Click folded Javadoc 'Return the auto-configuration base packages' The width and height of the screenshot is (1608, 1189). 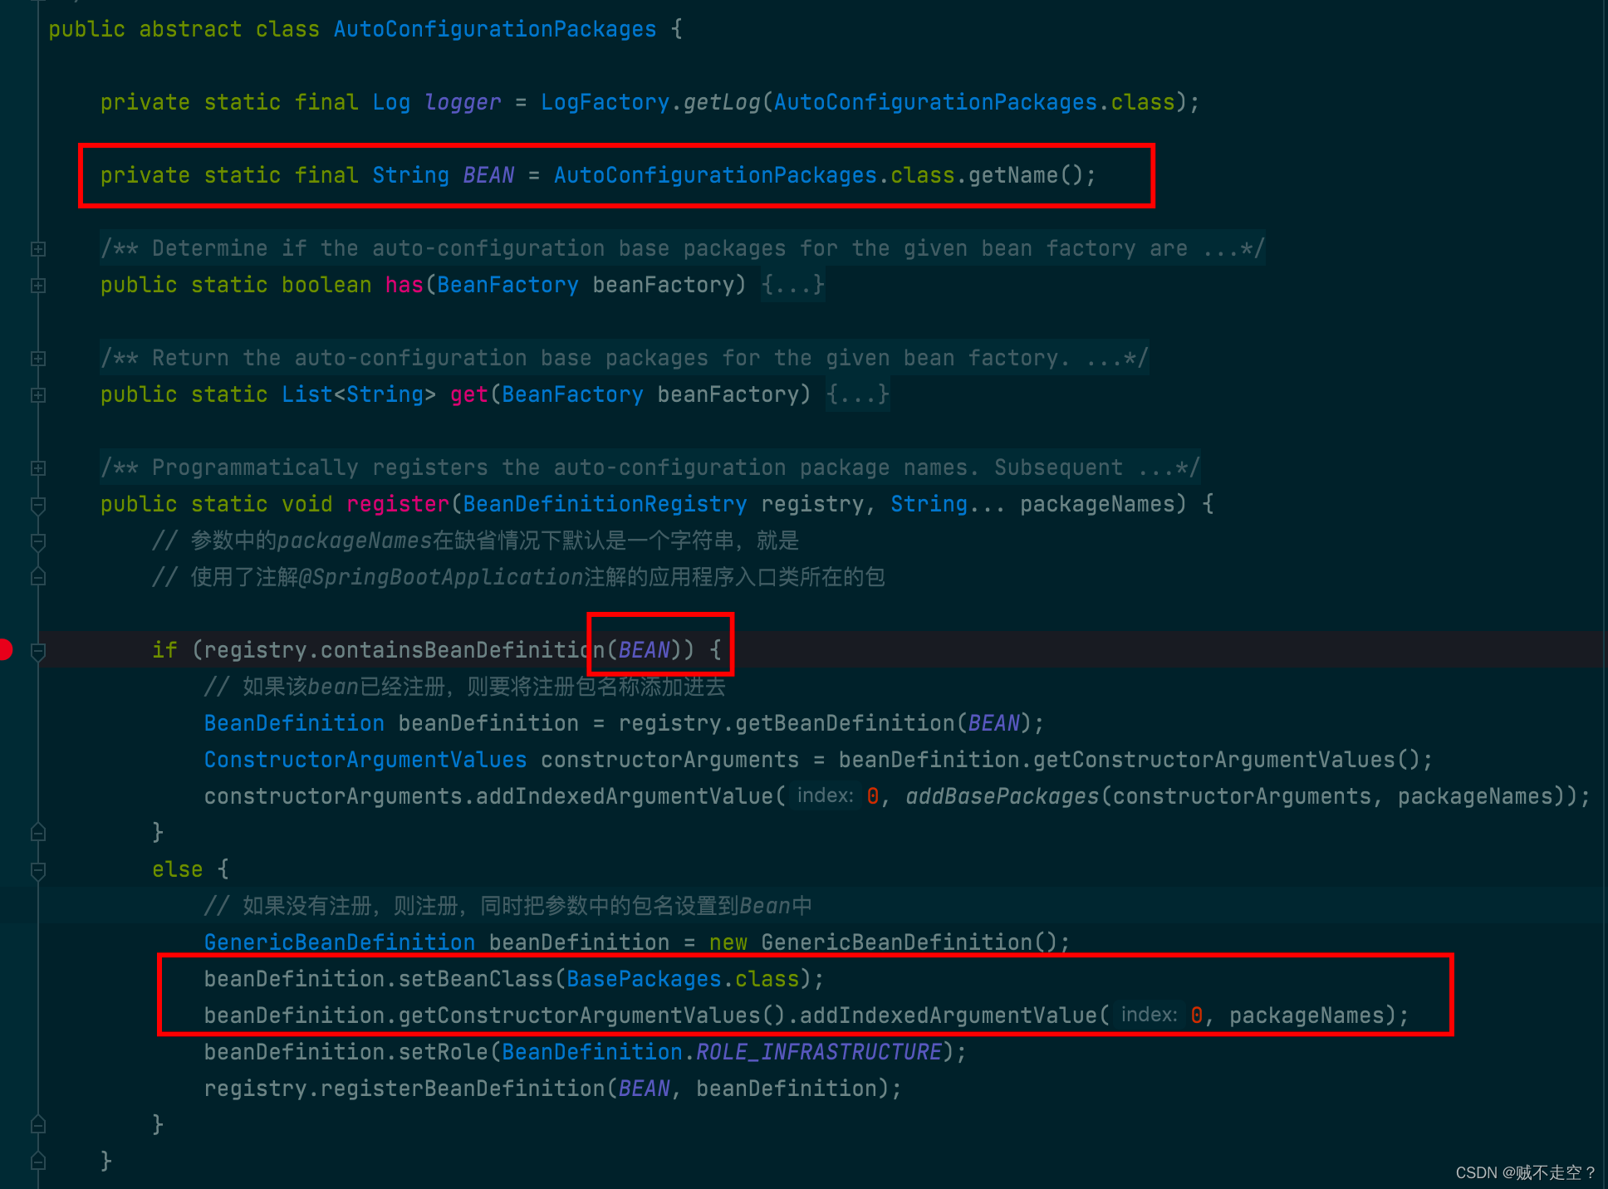[625, 358]
